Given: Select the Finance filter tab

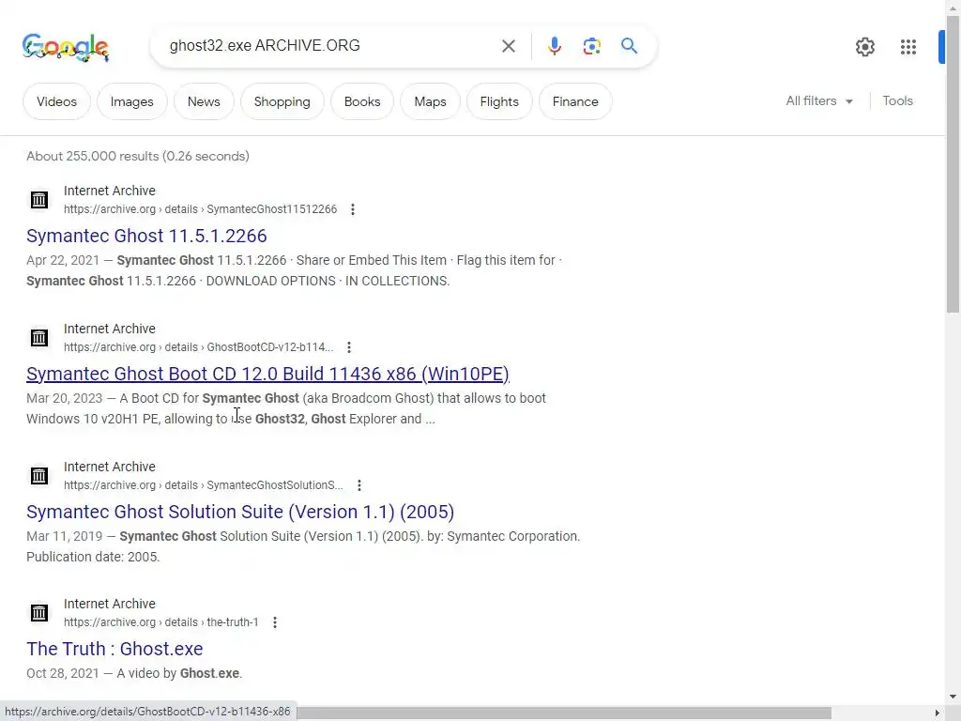Looking at the screenshot, I should click(x=575, y=101).
